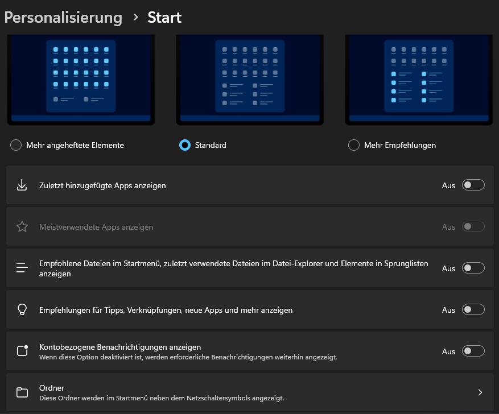Switch on Kontobezogene Benachrichtigungen toggle
499x414 pixels.
coord(473,351)
